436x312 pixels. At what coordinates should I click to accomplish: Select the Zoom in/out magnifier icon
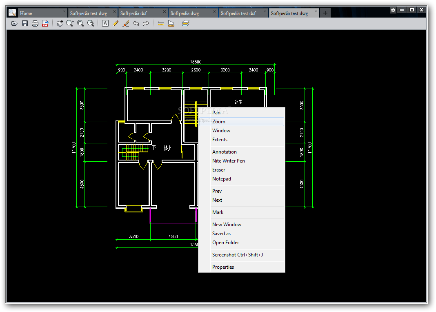point(70,24)
